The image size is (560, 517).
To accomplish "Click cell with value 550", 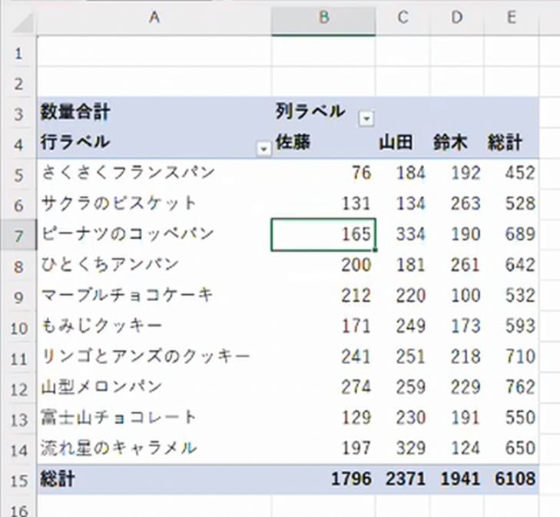I will coord(512,418).
